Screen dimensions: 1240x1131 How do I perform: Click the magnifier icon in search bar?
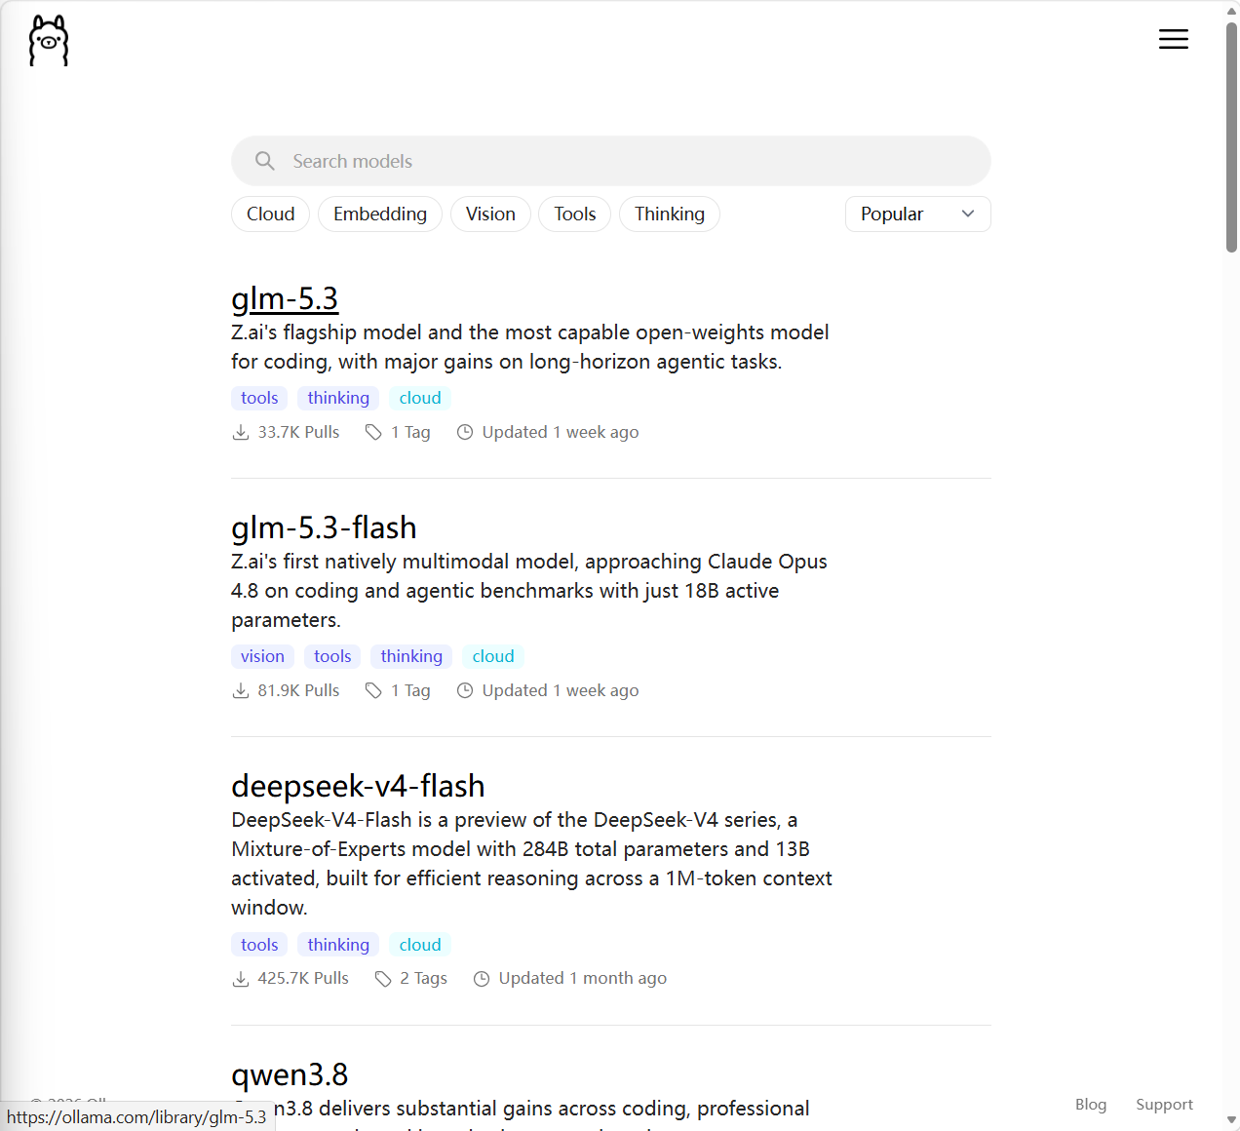tap(265, 161)
